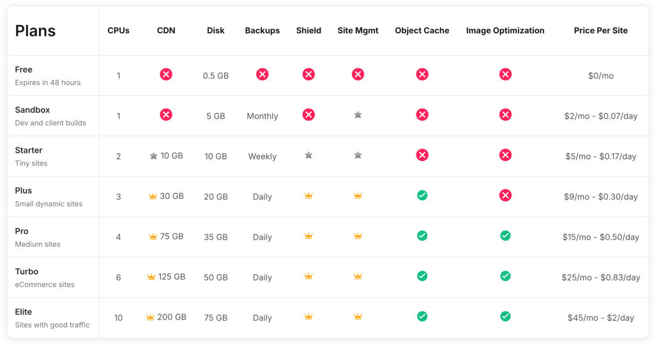The image size is (654, 345).
Task: Click the gray star beside Starter 10 GB CDN
Action: pyautogui.click(x=153, y=156)
